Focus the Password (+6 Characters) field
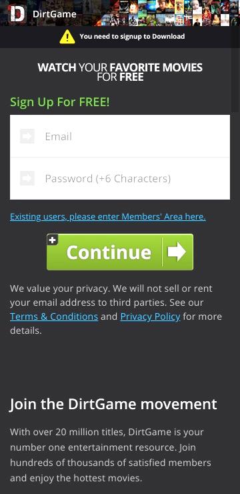Image resolution: width=240 pixels, height=494 pixels. click(120, 178)
